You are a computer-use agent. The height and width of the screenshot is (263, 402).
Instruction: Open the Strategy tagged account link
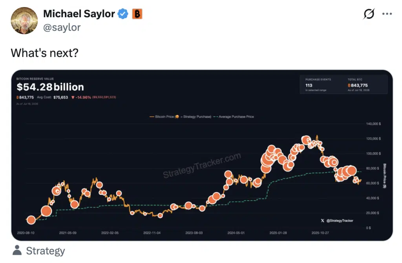tap(46, 251)
